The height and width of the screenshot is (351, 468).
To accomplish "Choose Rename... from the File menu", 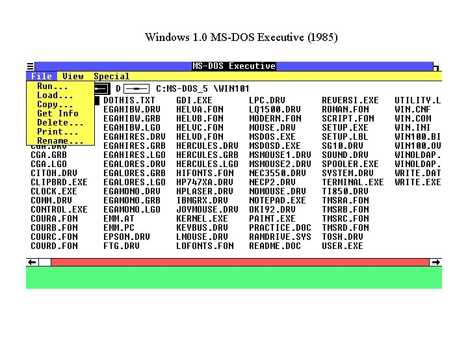I will (60, 140).
